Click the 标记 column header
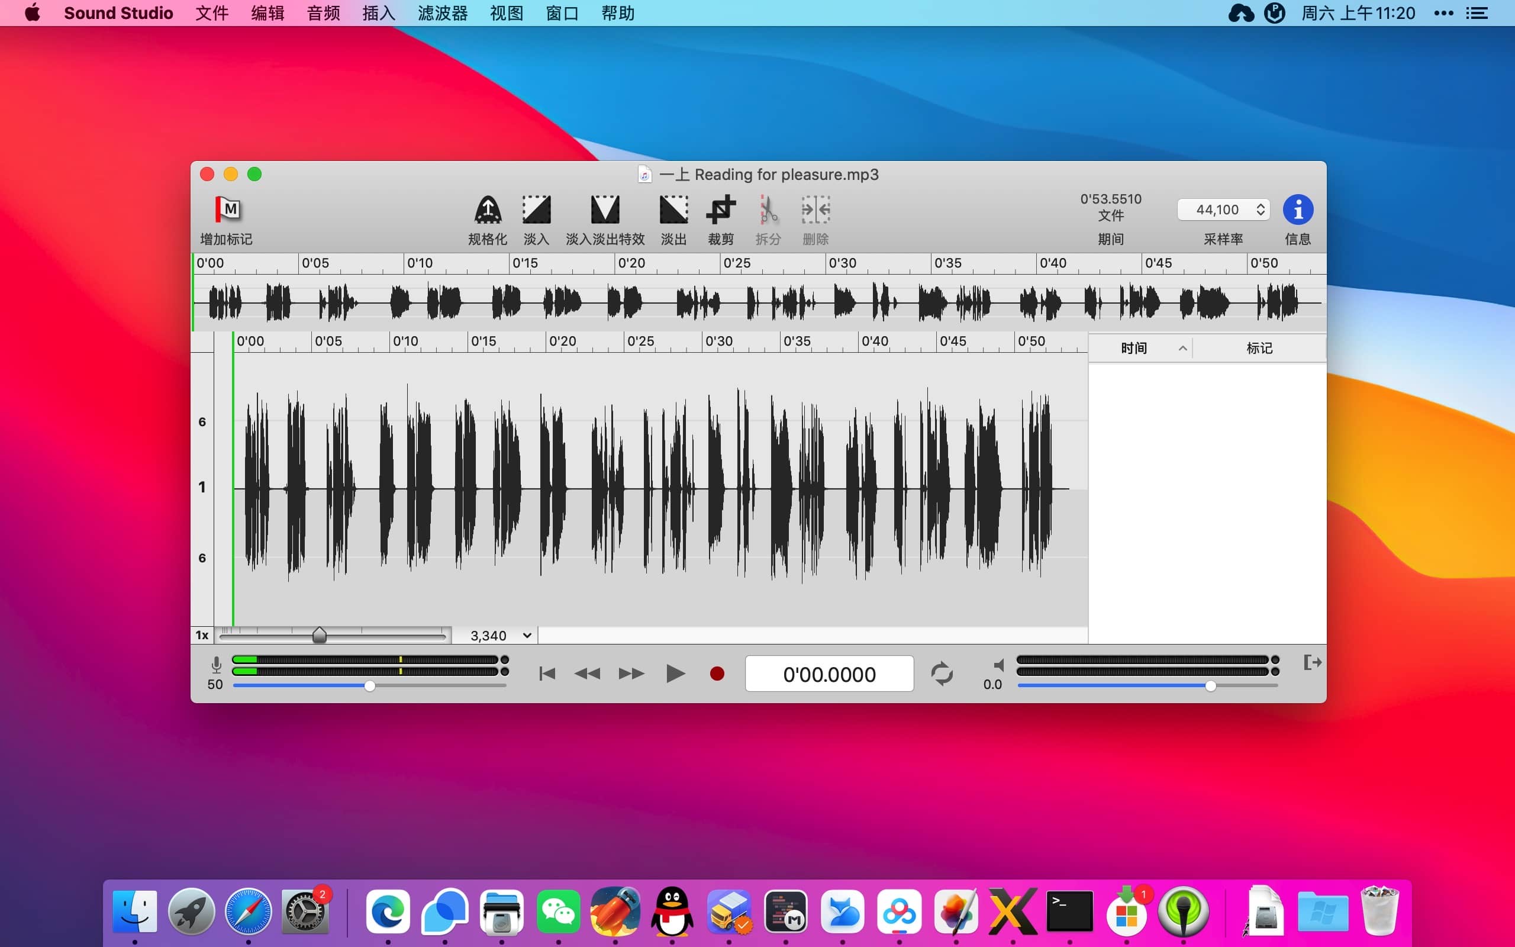The image size is (1515, 947). [1259, 347]
